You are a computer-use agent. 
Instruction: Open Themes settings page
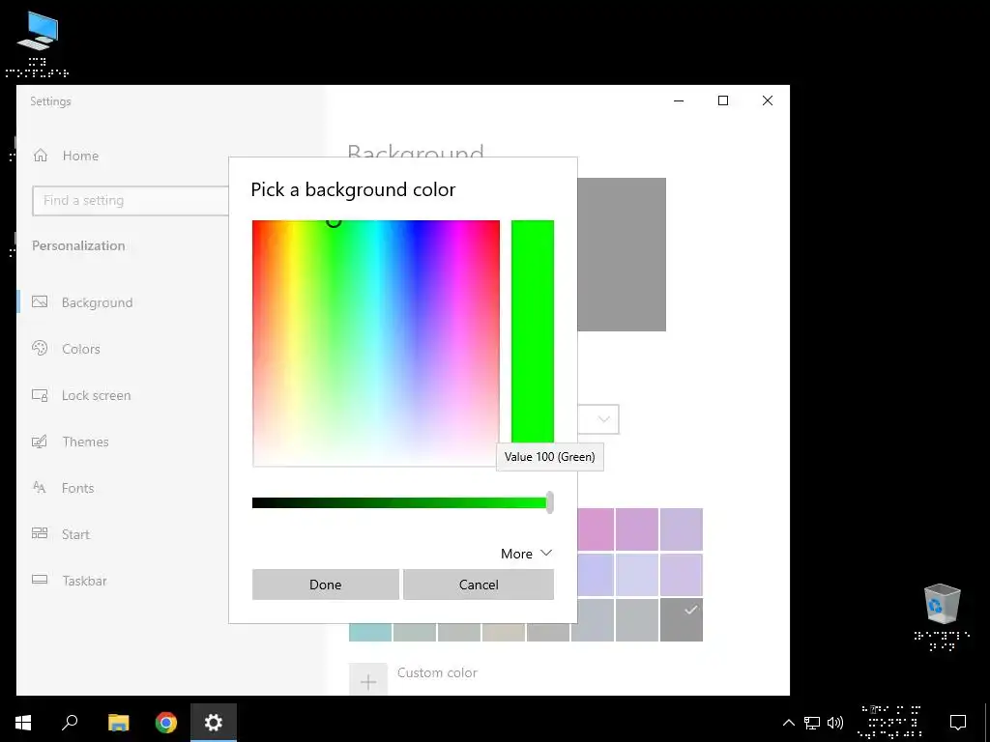point(85,442)
